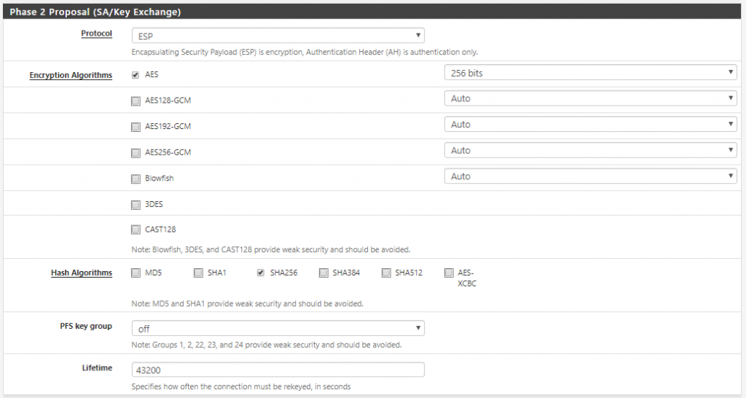This screenshot has height=398, width=746.
Task: Select the 3DES checkbox
Action: pos(136,205)
